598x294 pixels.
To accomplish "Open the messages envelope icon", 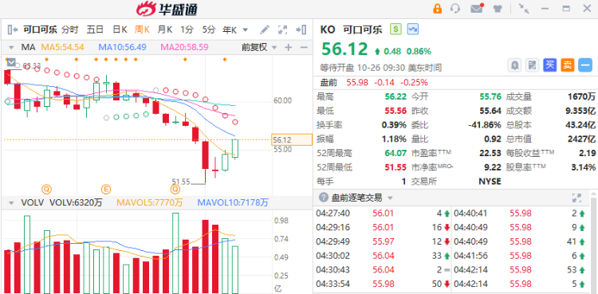I will click(x=477, y=9).
